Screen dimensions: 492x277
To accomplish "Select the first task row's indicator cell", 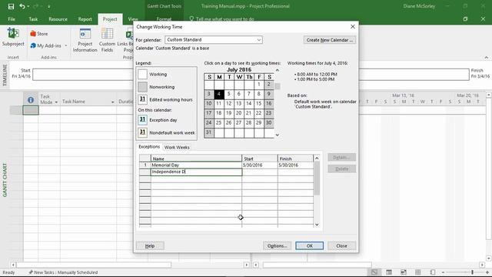I will tap(31, 110).
